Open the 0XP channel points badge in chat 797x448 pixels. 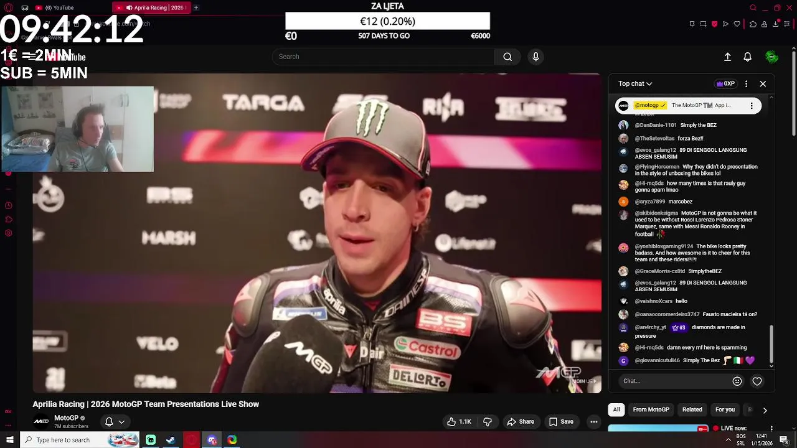pos(726,83)
